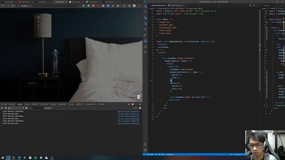The image size is (285, 160).
Task: Click the error count badge in DevTools
Action: [129, 104]
